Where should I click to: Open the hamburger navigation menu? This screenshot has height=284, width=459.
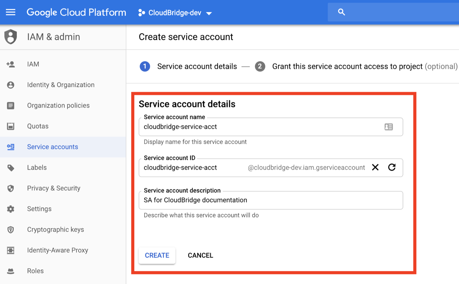11,12
